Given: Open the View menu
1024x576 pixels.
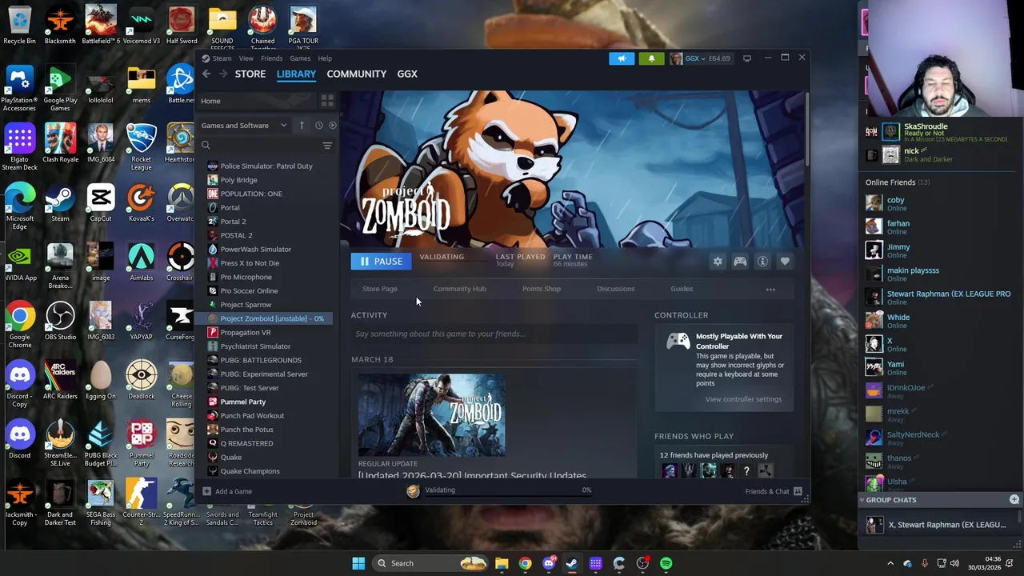Looking at the screenshot, I should coord(246,58).
